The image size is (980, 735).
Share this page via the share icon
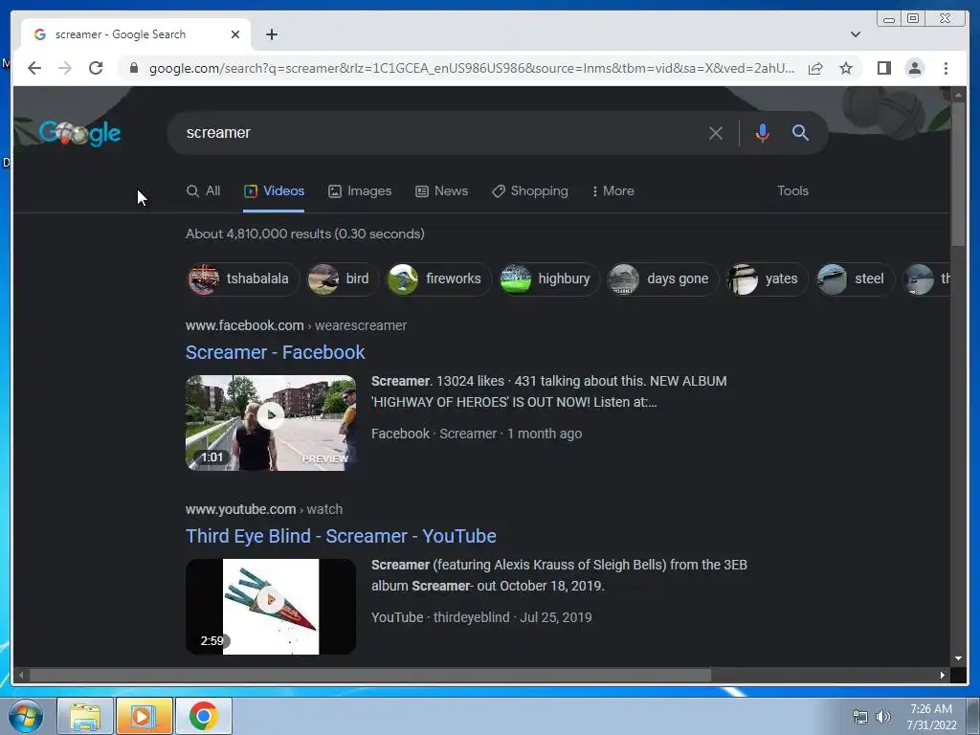coord(815,68)
